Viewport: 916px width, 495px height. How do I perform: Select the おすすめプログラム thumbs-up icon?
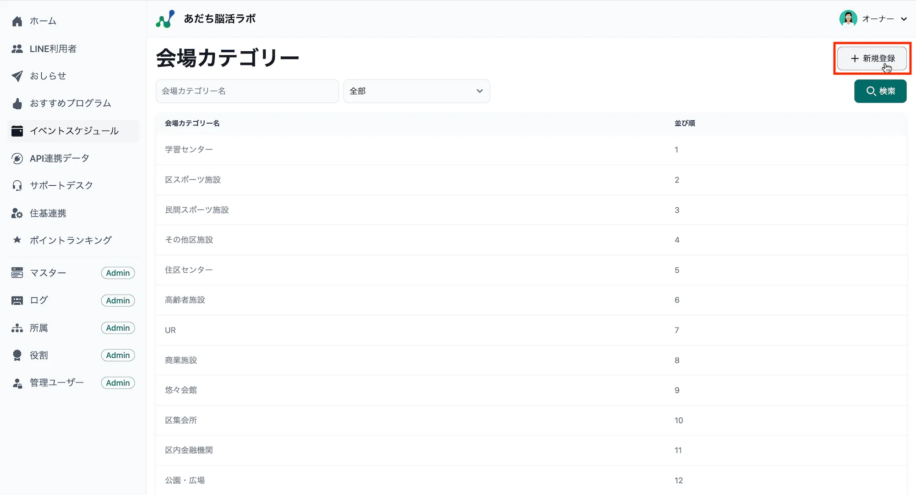point(17,103)
